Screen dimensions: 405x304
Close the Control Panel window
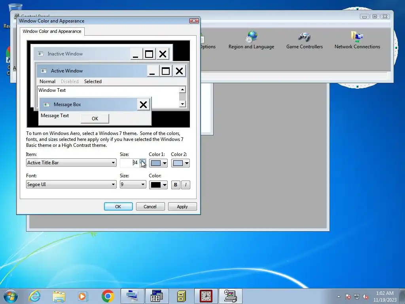click(385, 17)
